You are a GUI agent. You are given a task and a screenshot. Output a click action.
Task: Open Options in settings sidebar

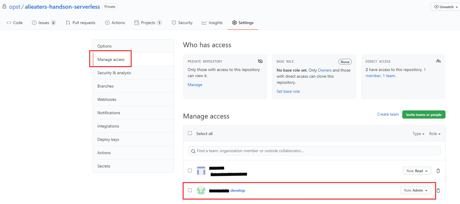coord(133,46)
